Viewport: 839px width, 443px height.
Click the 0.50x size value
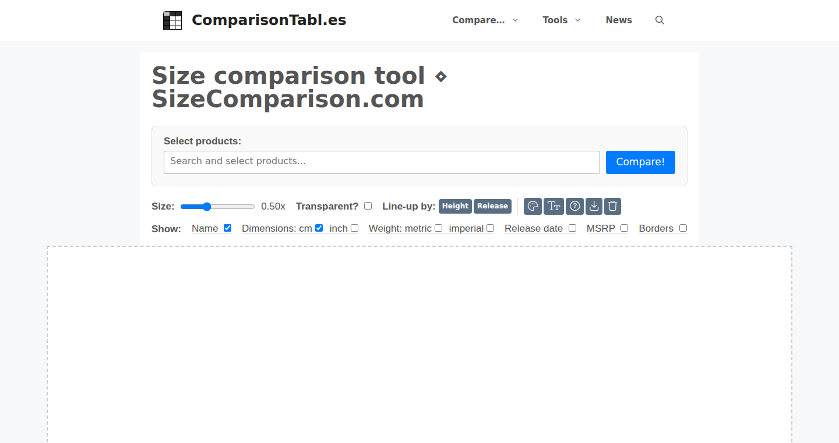273,207
